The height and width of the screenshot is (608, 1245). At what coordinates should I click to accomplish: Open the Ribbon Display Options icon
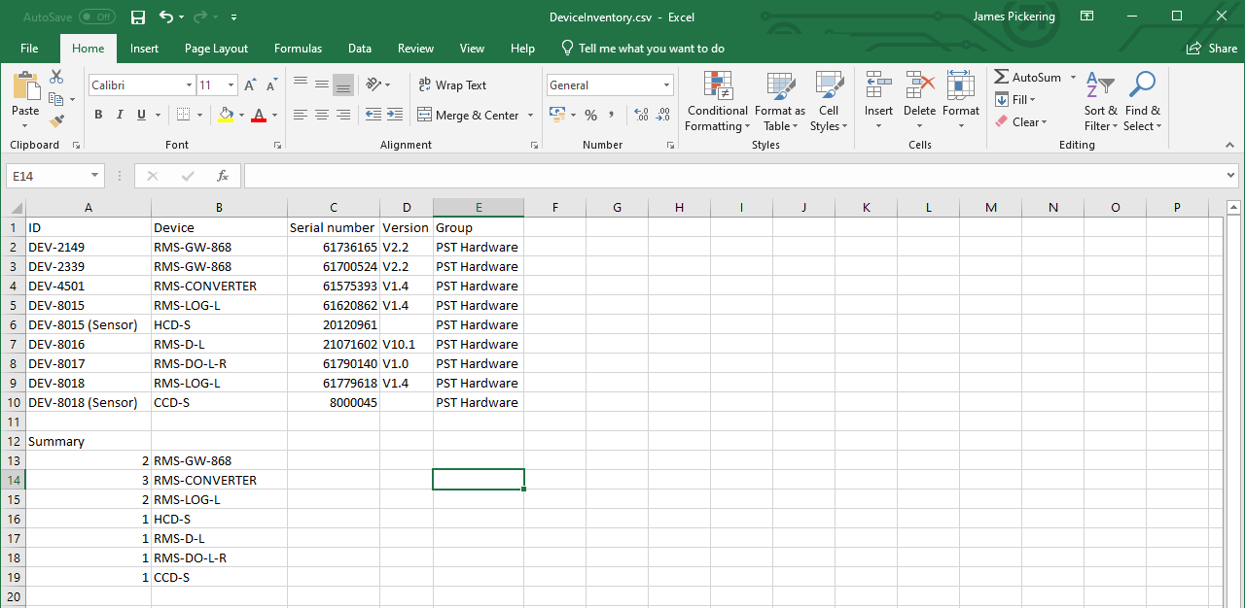[x=1087, y=17]
